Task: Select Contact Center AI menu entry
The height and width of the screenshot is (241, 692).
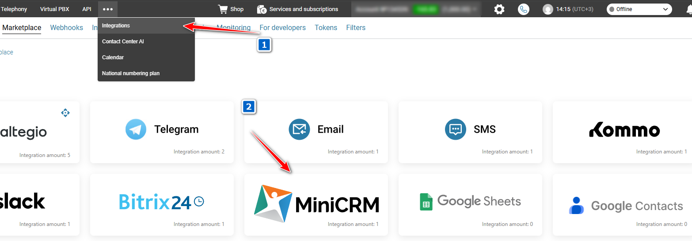Action: pos(146,42)
